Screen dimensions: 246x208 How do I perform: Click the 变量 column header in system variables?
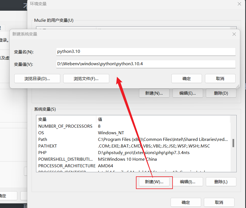click(66, 119)
